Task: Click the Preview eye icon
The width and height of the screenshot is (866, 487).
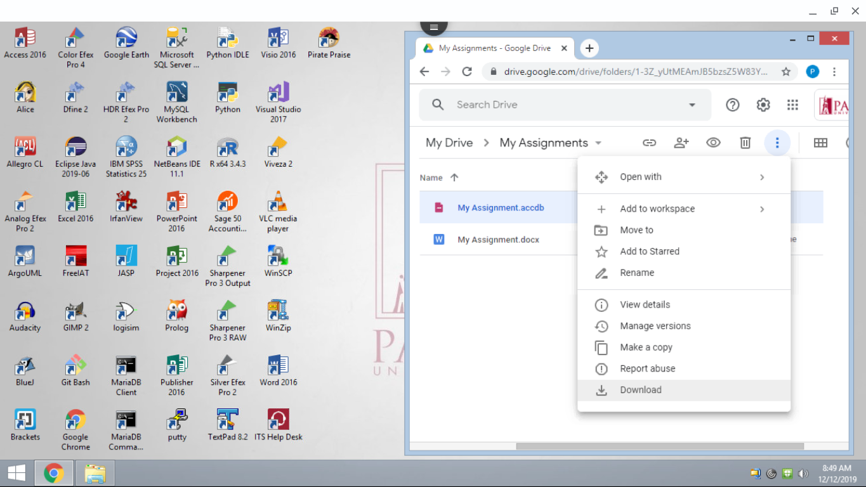Action: (x=713, y=143)
